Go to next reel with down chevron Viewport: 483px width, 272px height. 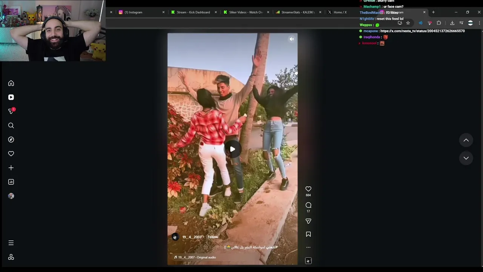click(x=466, y=158)
